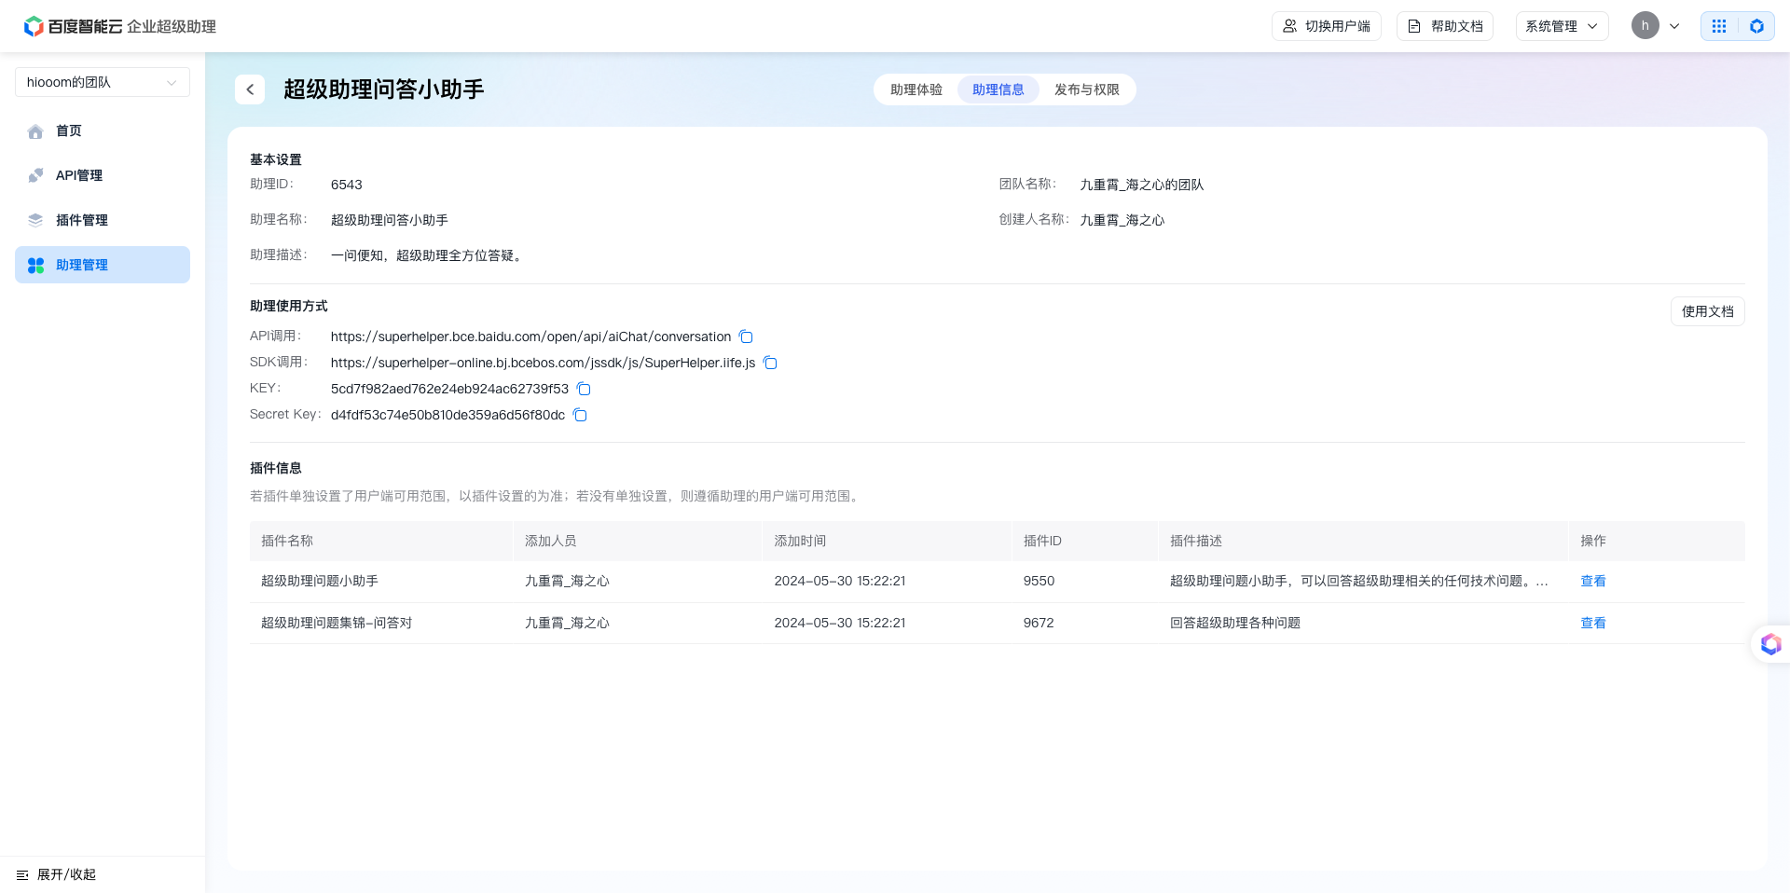The image size is (1790, 893).
Task: Open the floating assistant hexagon widget
Action: point(1770,644)
